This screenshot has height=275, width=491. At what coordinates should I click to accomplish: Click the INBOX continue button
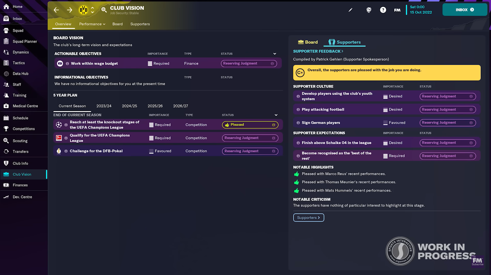(465, 10)
